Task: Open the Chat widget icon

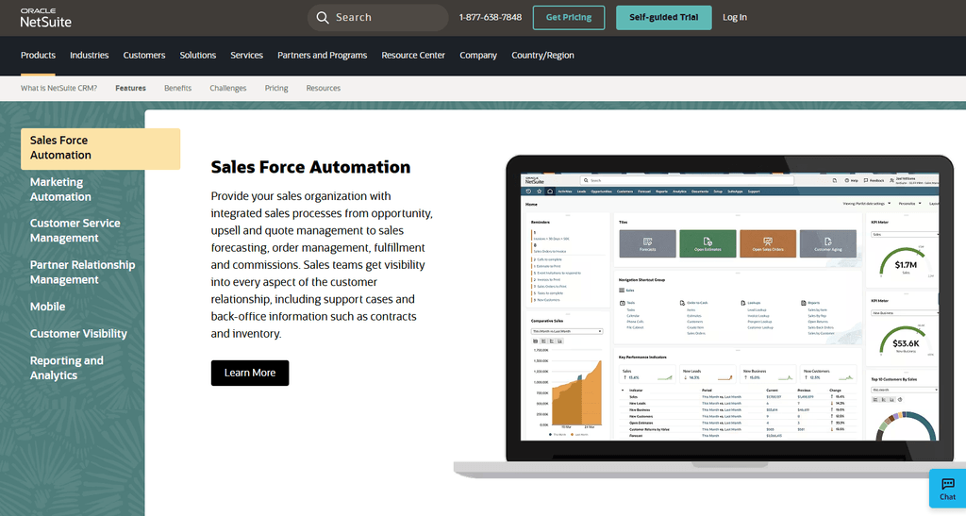Action: (947, 489)
